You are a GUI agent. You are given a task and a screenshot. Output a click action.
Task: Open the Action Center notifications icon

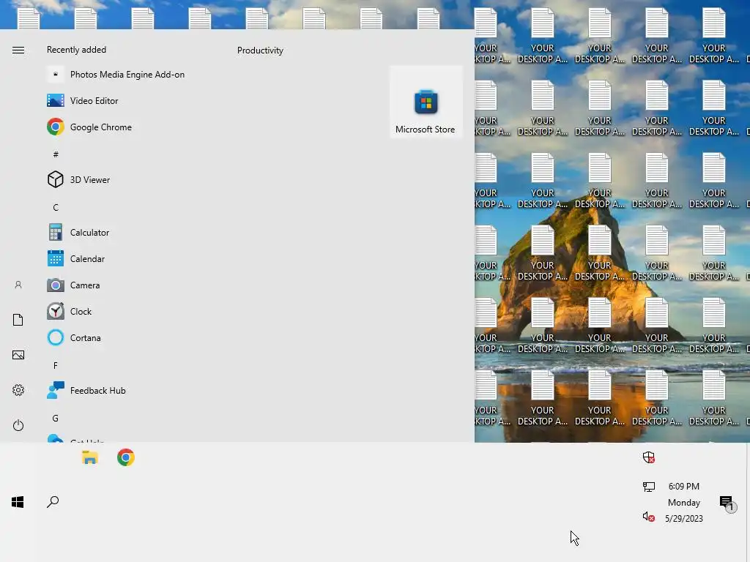727,503
